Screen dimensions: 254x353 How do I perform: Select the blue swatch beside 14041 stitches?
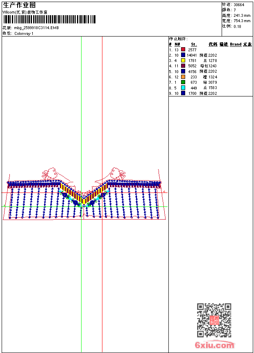(183, 55)
